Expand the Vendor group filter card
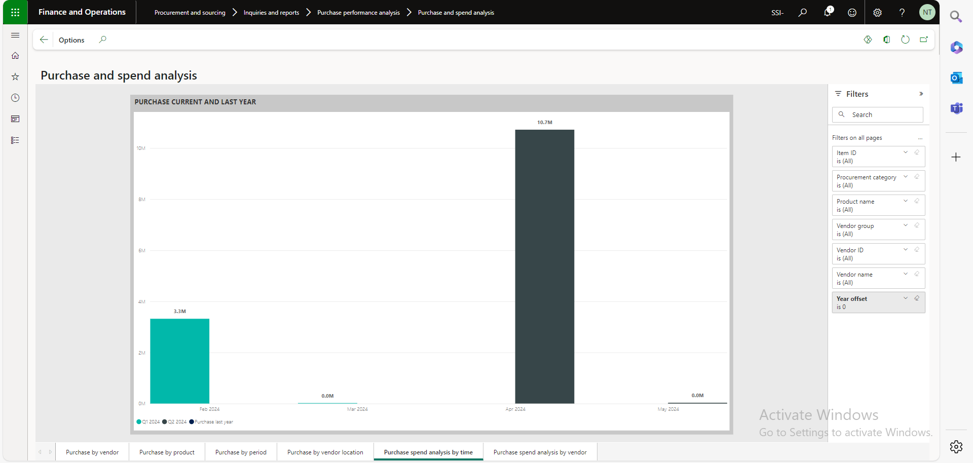 [906, 225]
